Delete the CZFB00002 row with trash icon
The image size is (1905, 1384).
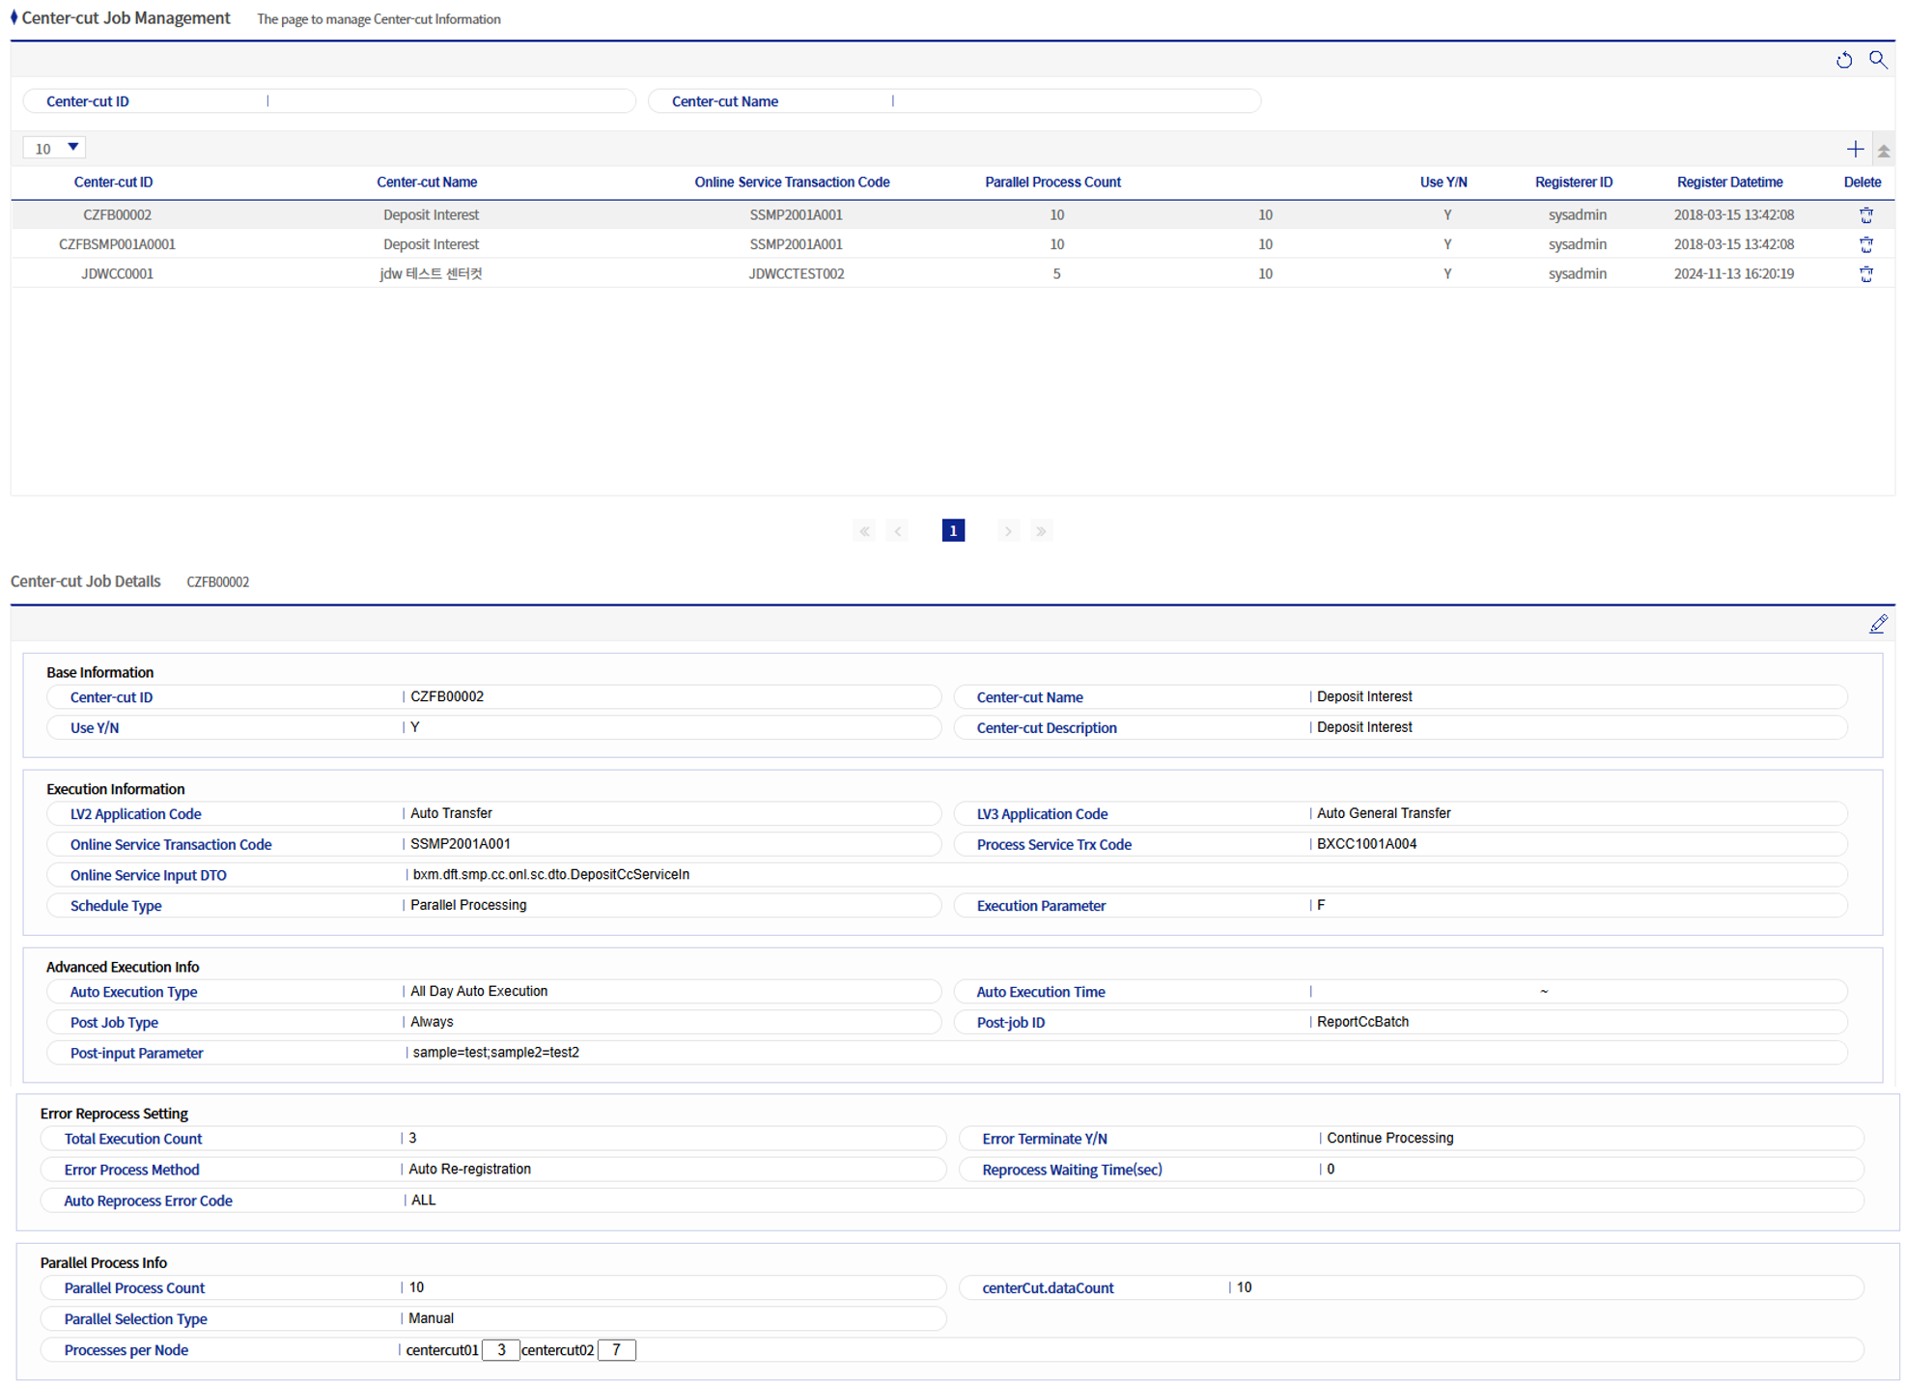pos(1865,215)
